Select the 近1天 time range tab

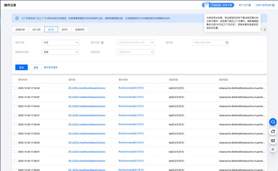(51, 29)
